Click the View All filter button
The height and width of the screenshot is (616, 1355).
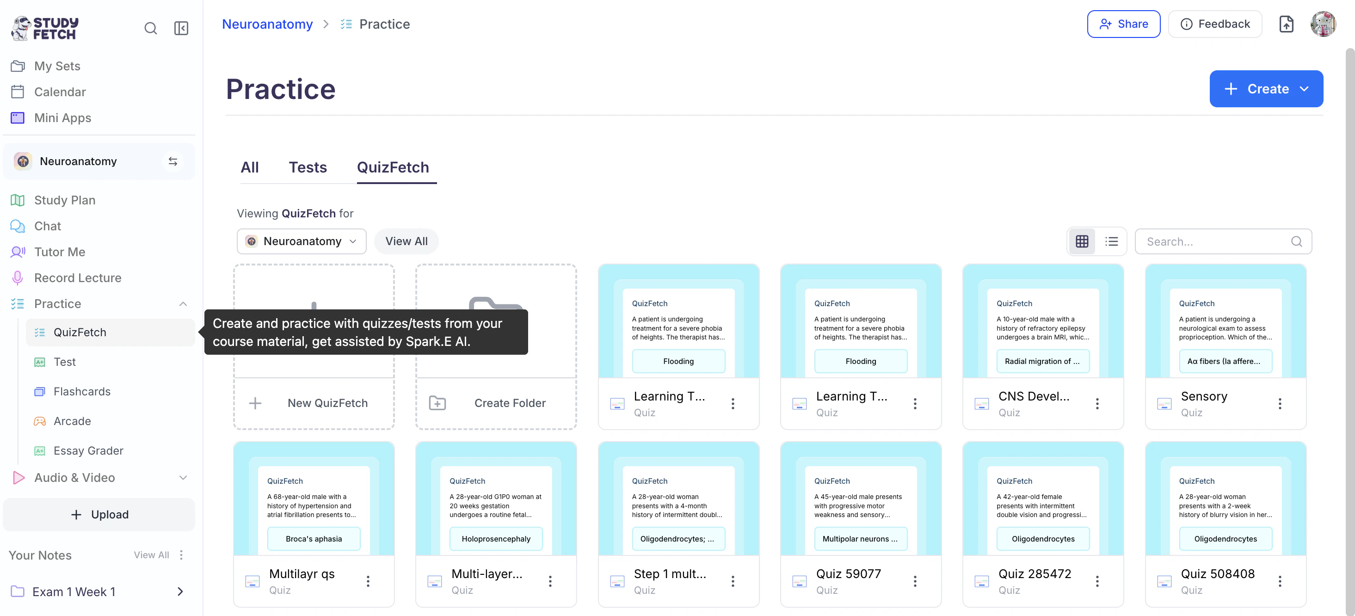click(x=406, y=241)
